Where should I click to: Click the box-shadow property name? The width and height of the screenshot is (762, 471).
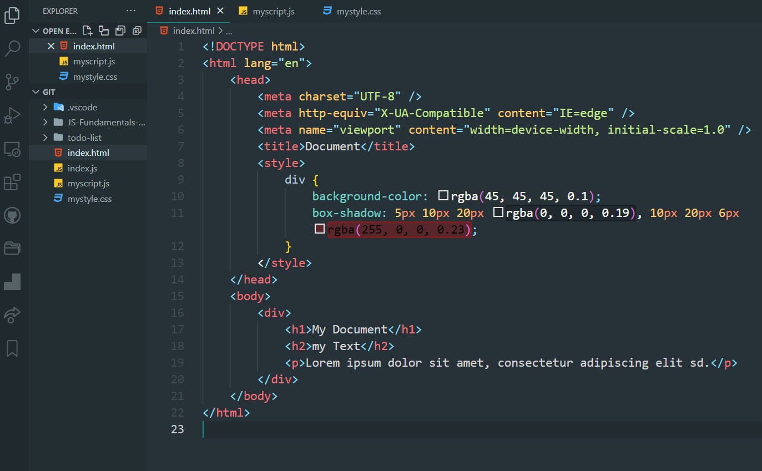pos(347,212)
